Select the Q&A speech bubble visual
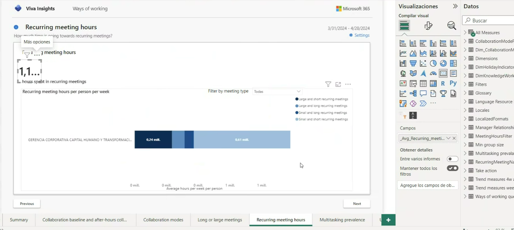Viewport: 514px width, 230px height. (x=423, y=94)
